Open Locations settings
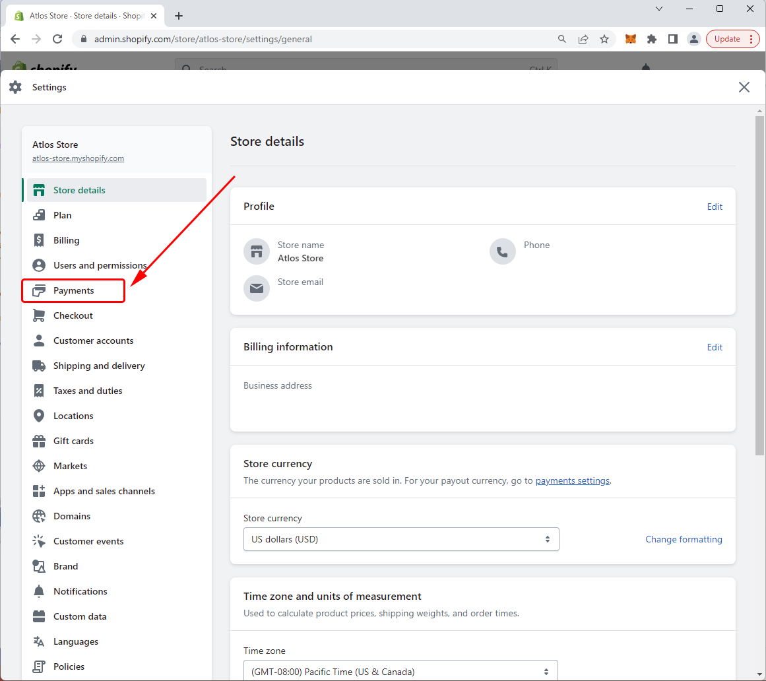The height and width of the screenshot is (681, 766). [x=117, y=416]
